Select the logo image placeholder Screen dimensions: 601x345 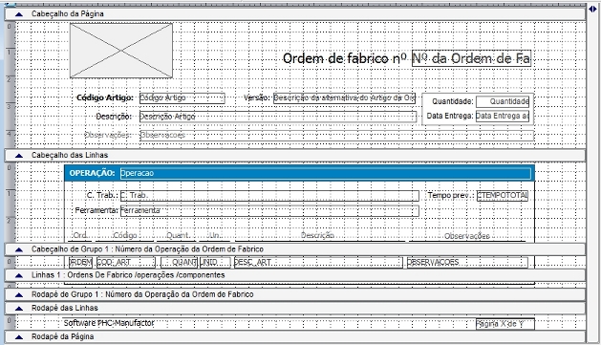(x=121, y=51)
